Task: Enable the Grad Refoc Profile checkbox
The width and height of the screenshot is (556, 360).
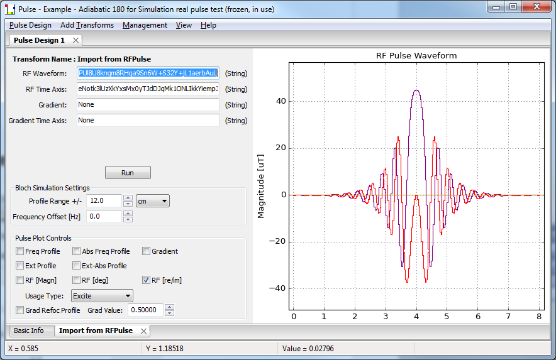Action: point(20,310)
